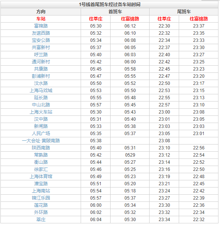Select the 06:05 time in 共富新村 row
Image resolution: width=220 pixels, height=226 pixels.
click(x=130, y=48)
